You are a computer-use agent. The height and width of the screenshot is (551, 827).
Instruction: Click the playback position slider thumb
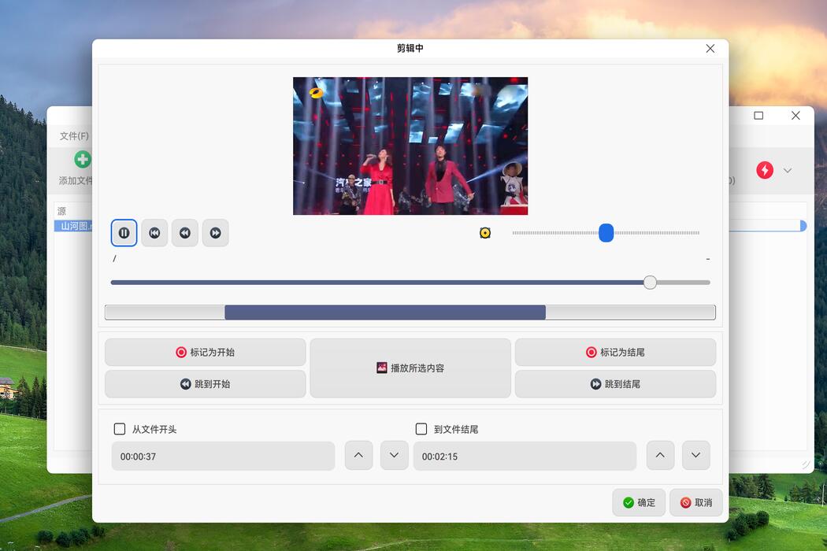(650, 283)
